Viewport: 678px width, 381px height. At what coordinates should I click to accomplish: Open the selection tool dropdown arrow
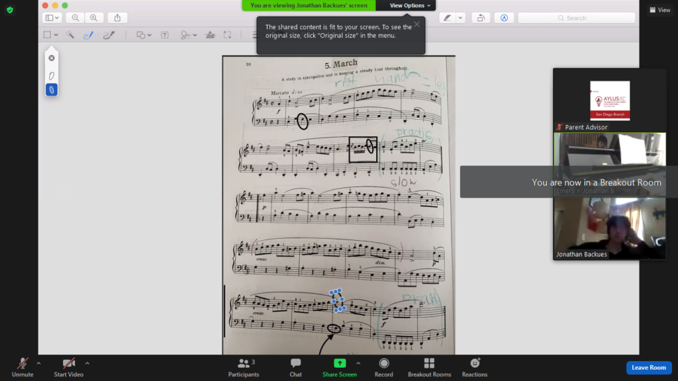tap(56, 35)
